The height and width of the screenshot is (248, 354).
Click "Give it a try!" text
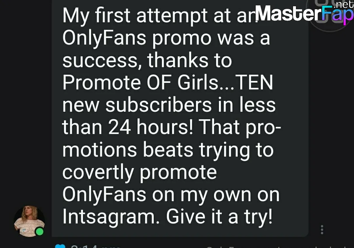coord(219,217)
